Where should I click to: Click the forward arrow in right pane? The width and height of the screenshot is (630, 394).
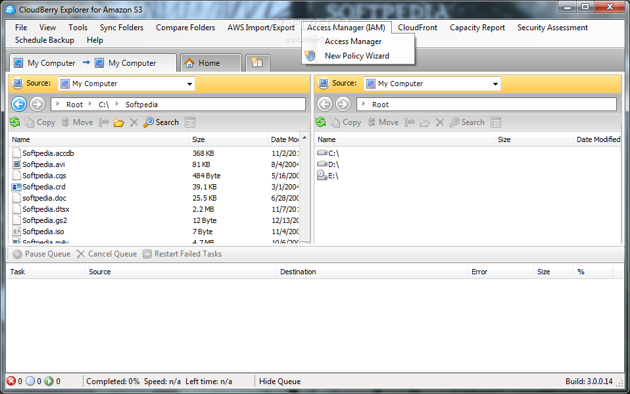coord(343,105)
